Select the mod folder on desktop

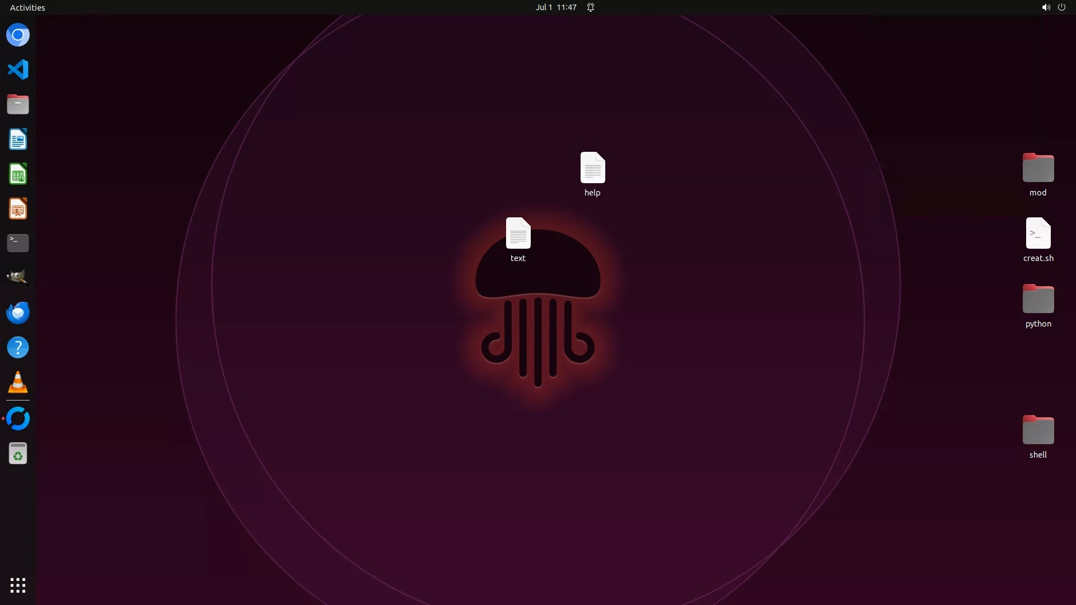tap(1038, 168)
